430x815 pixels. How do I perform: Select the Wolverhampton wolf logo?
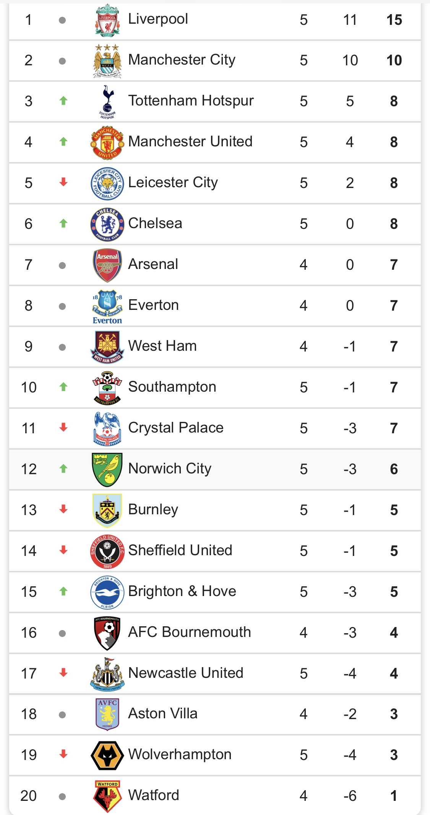(x=107, y=755)
